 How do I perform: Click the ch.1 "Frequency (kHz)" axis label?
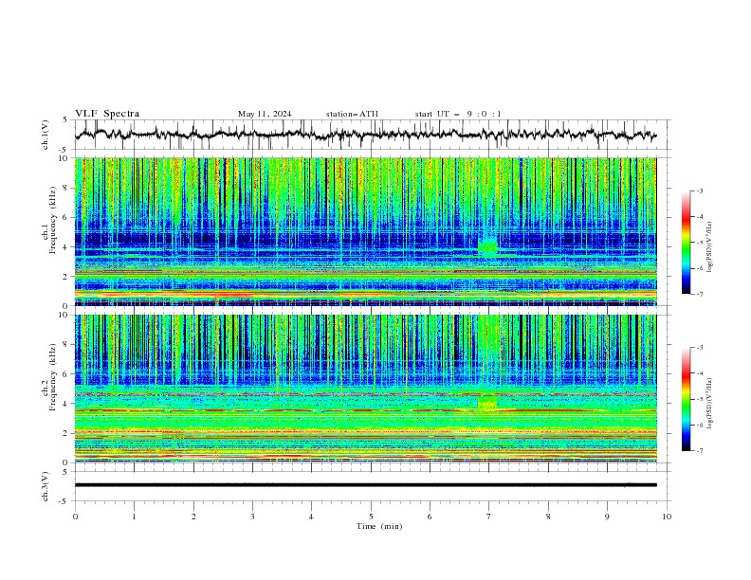(x=52, y=220)
